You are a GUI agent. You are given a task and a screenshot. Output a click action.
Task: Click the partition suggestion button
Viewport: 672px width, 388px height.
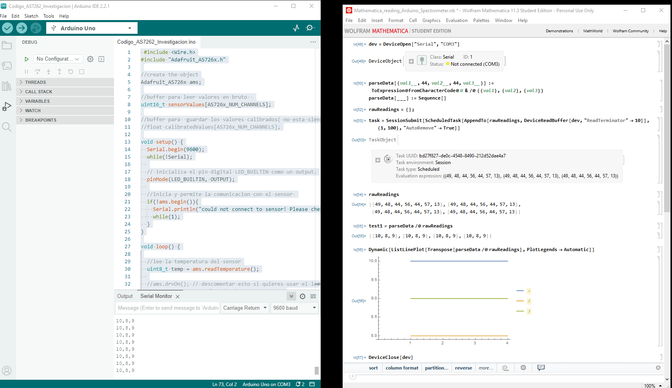pyautogui.click(x=437, y=368)
